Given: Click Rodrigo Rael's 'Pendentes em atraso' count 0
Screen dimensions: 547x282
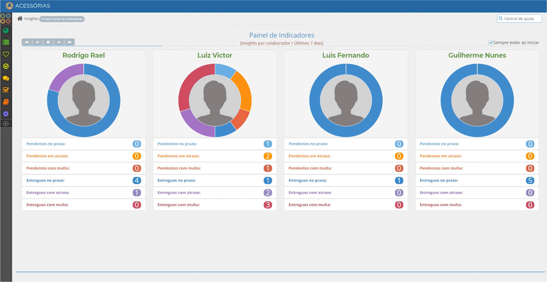Looking at the screenshot, I should 137,156.
